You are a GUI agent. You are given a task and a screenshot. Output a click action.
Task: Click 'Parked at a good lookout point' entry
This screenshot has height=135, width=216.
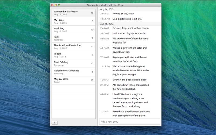pos(131,113)
